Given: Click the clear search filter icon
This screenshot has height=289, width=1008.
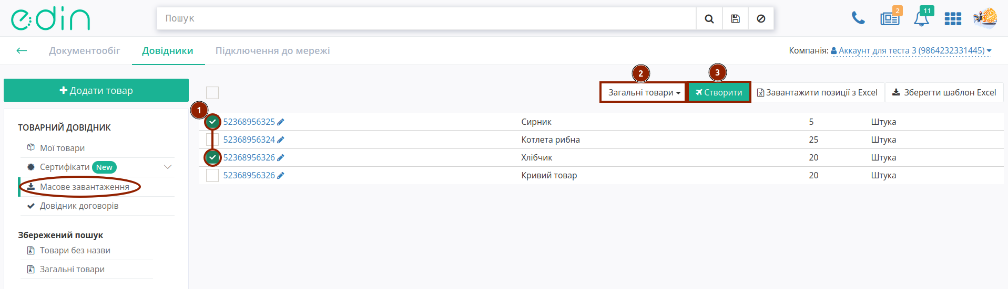Looking at the screenshot, I should [761, 19].
